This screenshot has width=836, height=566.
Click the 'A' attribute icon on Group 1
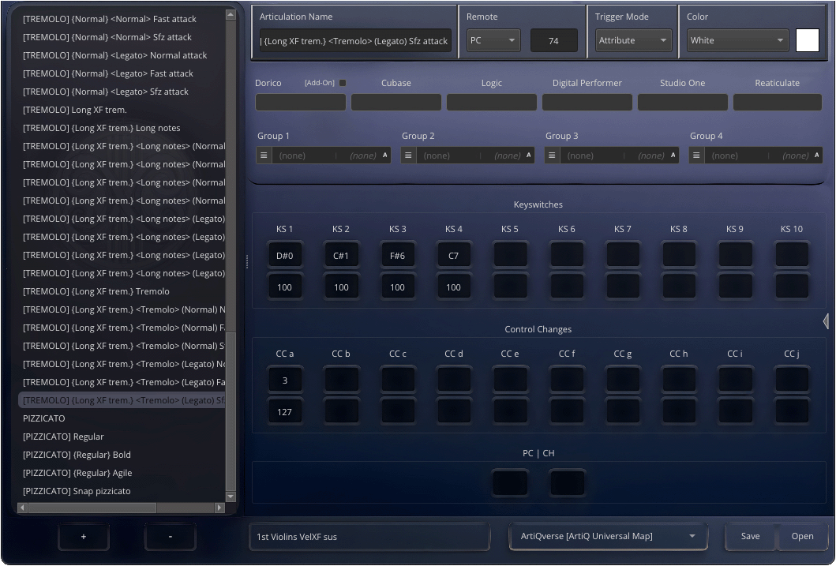(385, 155)
